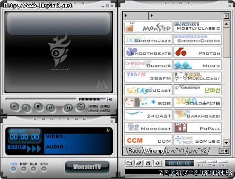
Task: Toggle the CTRL panel button
Action: [93, 106]
